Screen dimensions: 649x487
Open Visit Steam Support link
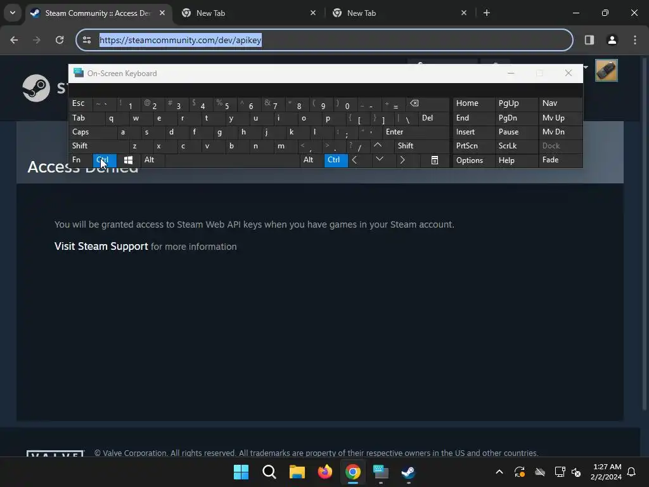pos(101,247)
